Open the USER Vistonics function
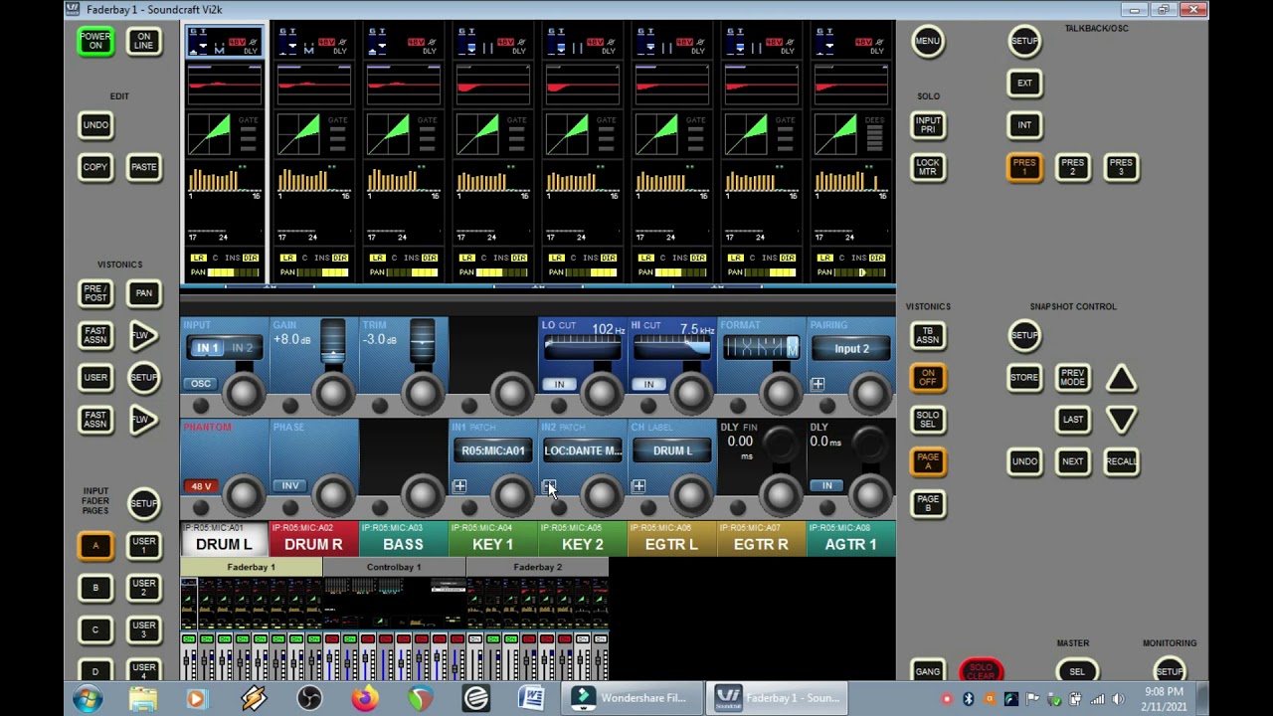 [95, 378]
